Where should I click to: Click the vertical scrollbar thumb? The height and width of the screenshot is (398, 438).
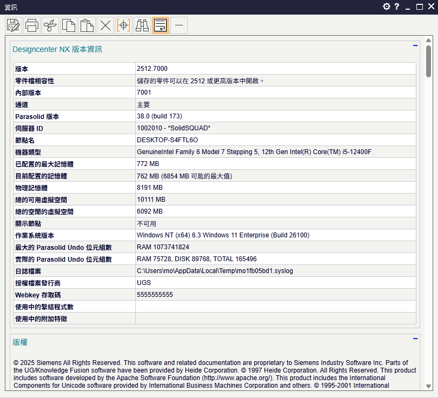[428, 61]
